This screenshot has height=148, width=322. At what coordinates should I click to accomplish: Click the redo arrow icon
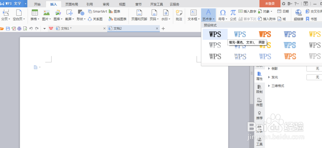point(37,29)
